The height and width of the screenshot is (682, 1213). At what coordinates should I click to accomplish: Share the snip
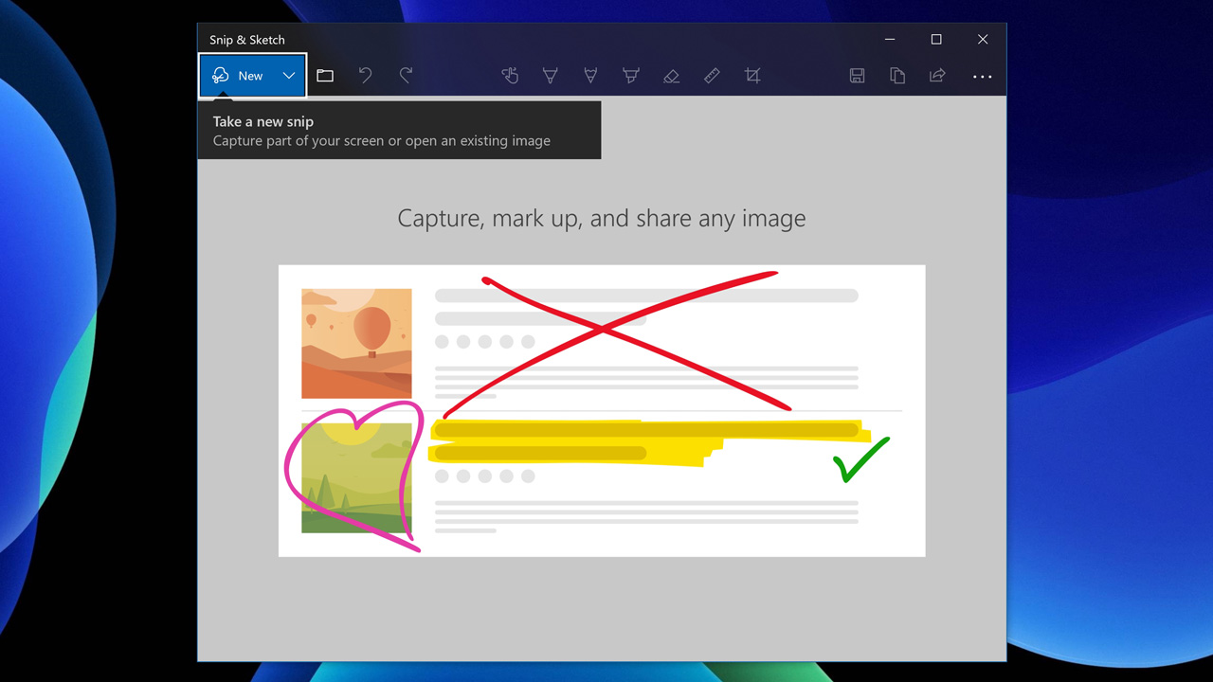tap(937, 76)
